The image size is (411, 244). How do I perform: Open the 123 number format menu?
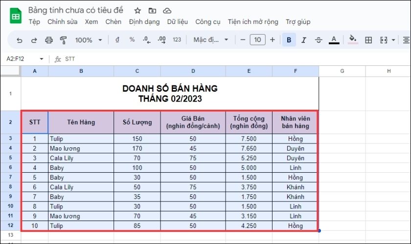click(177, 40)
